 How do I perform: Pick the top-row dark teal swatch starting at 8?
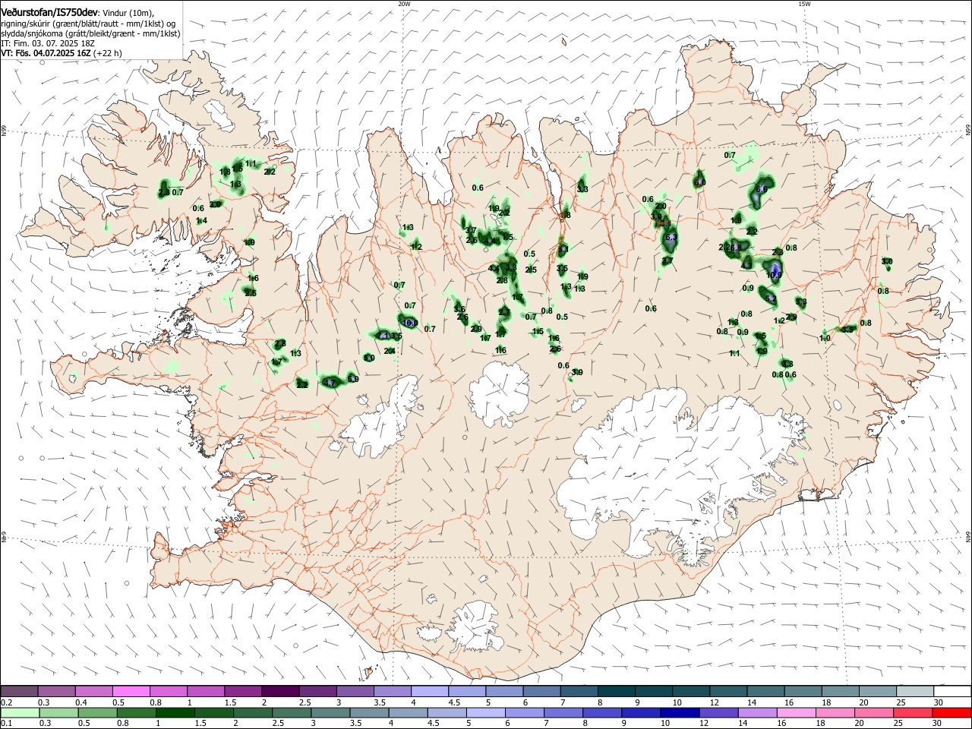point(615,691)
